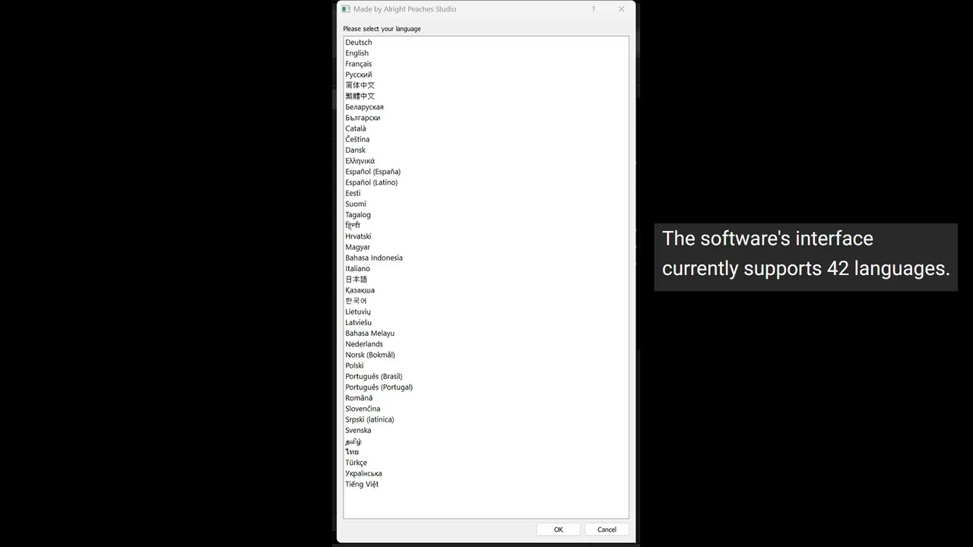Click the Cancel button

click(607, 530)
